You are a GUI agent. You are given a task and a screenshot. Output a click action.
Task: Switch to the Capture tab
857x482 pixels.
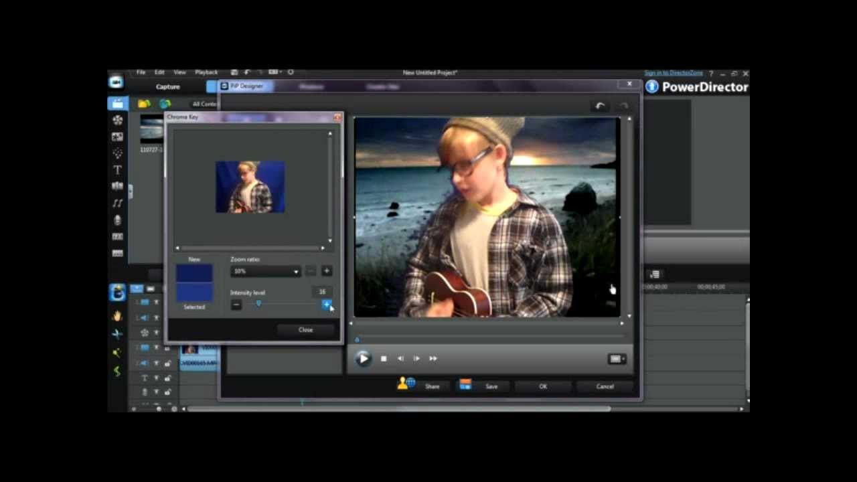click(x=168, y=86)
